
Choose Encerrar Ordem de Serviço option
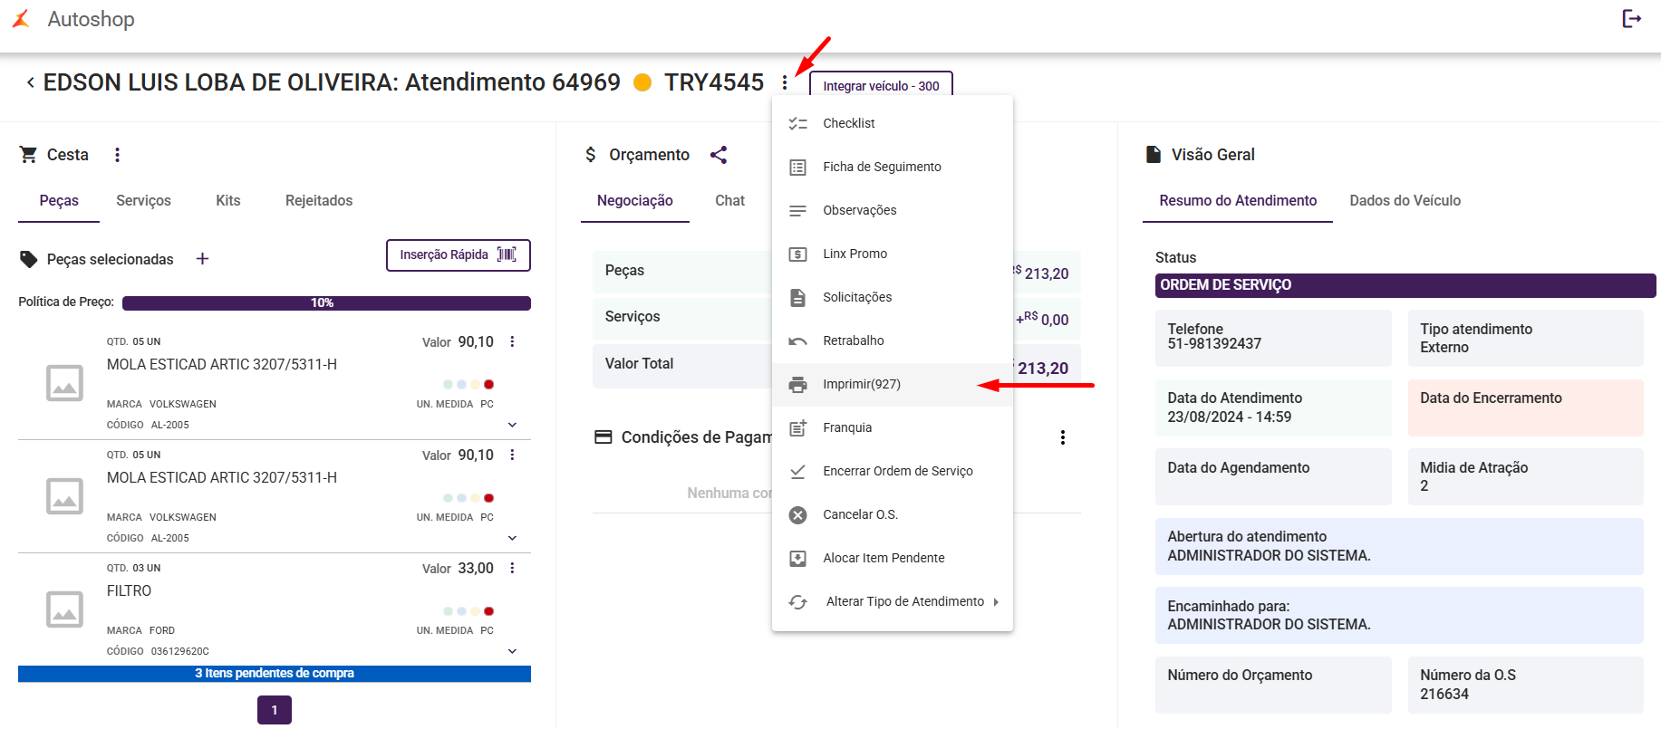coord(897,471)
